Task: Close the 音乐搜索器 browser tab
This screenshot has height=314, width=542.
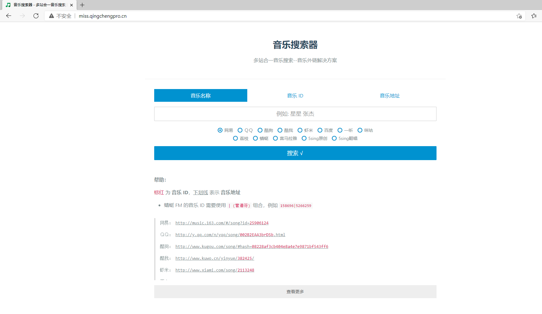Action: click(71, 5)
